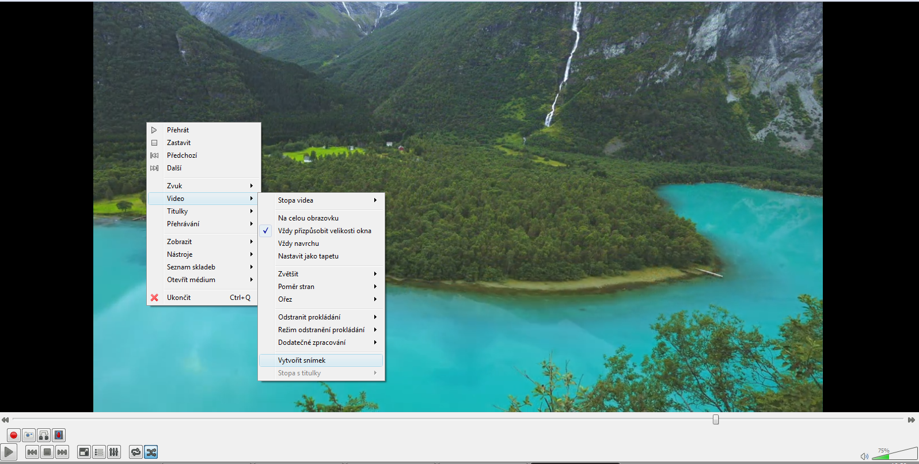Viewport: 919px width, 464px height.
Task: Quit via 'Ukončit' with the red X
Action: 203,298
